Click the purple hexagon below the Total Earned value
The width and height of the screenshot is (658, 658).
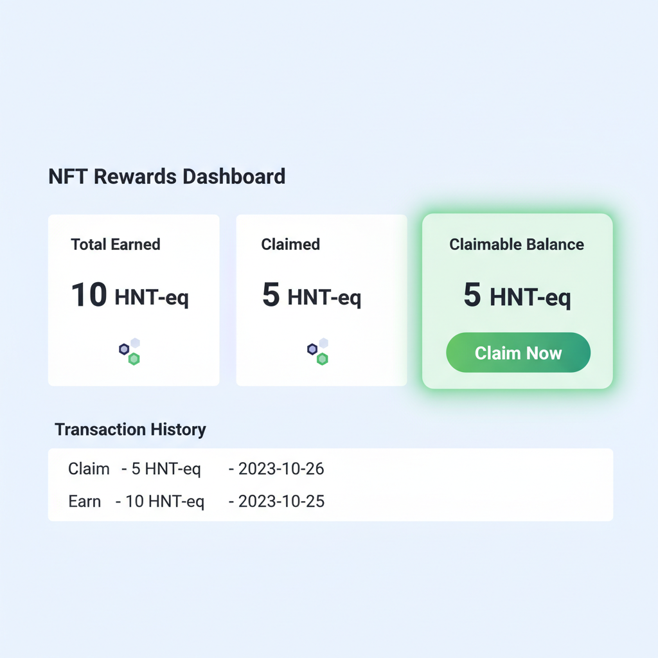point(123,349)
